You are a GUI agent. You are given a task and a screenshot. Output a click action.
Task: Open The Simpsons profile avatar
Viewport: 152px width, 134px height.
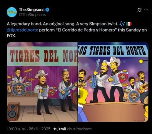12,12
